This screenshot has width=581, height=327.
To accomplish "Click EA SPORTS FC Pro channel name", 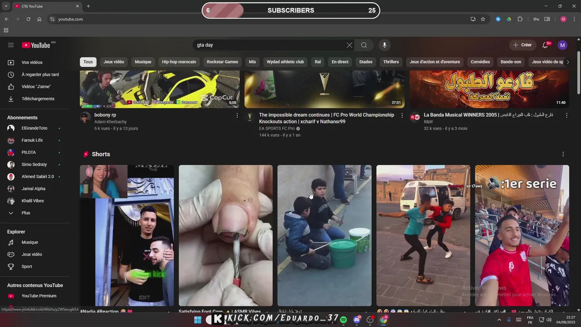I will point(276,129).
